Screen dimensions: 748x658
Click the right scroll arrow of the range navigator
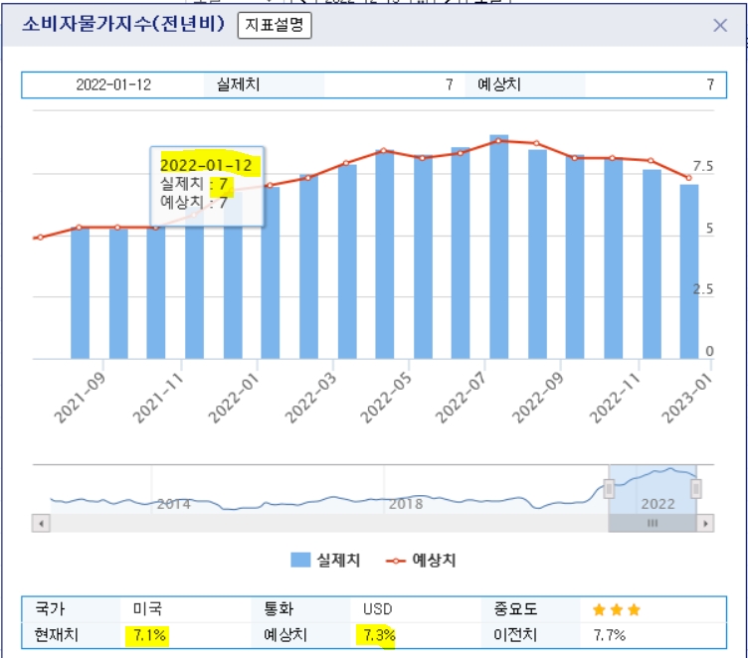click(705, 523)
